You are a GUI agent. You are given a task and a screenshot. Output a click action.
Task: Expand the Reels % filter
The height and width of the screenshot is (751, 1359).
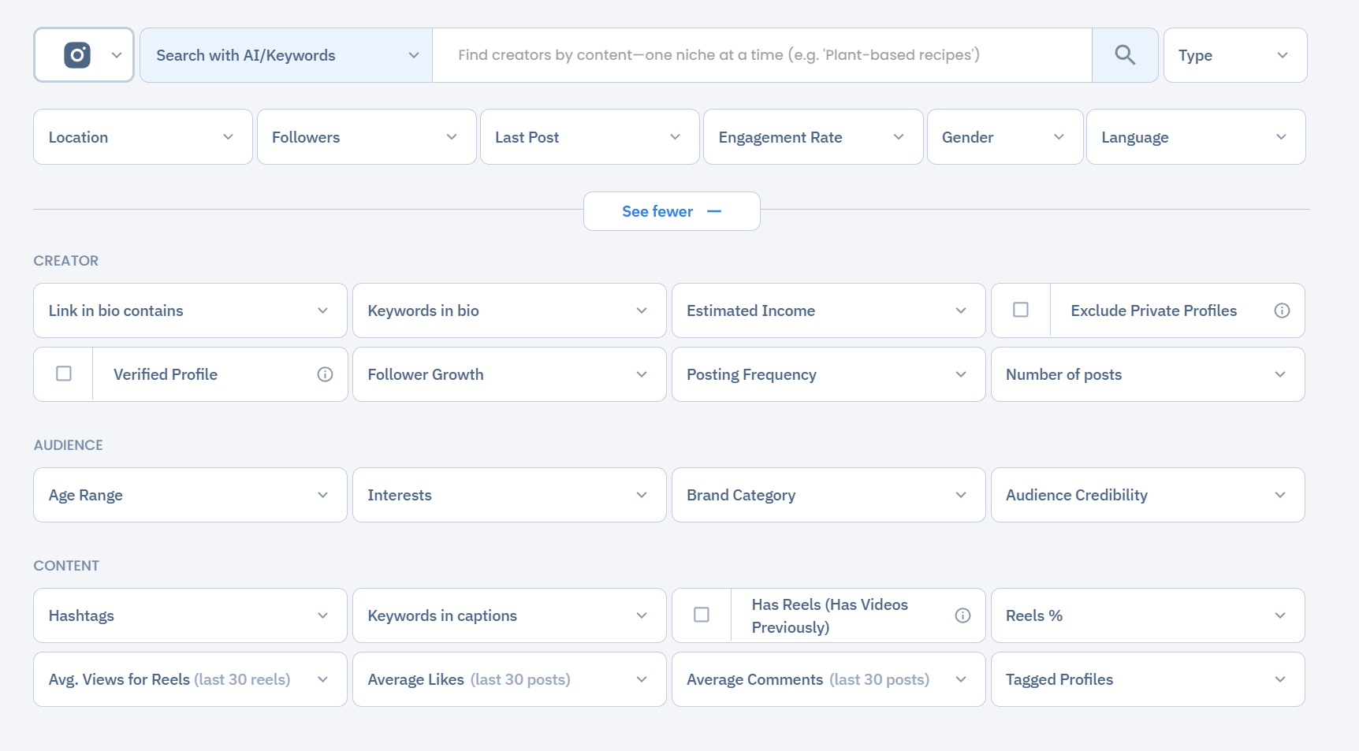pyautogui.click(x=1148, y=615)
